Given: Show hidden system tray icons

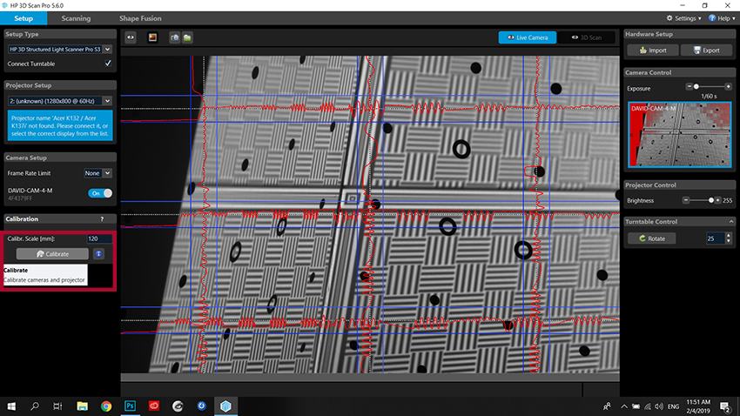Looking at the screenshot, I should (x=624, y=406).
